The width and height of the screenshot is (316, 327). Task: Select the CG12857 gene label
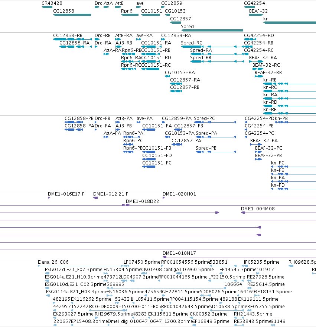click(180, 19)
